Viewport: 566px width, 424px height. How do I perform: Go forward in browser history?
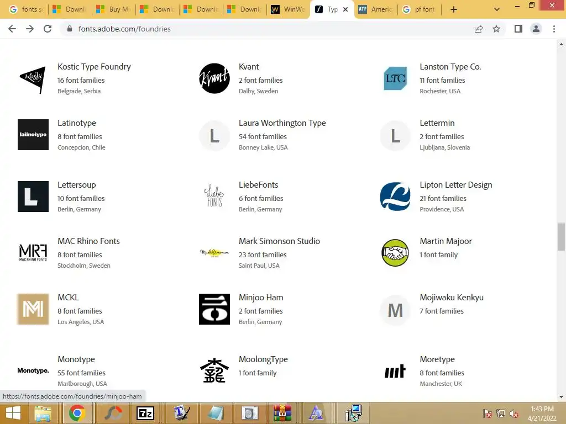tap(30, 29)
